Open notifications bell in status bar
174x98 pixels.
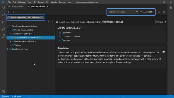[x=170, y=96]
